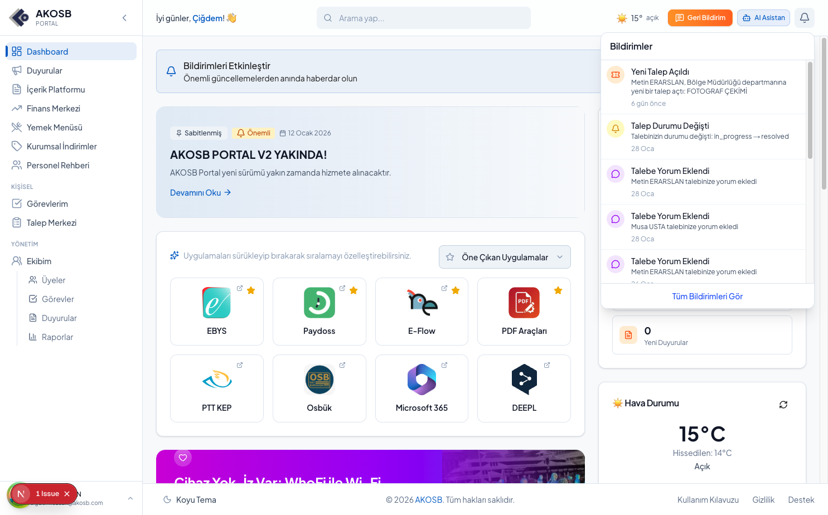This screenshot has height=515, width=828.
Task: Refresh the Hava Durumu weather widget
Action: pos(783,405)
